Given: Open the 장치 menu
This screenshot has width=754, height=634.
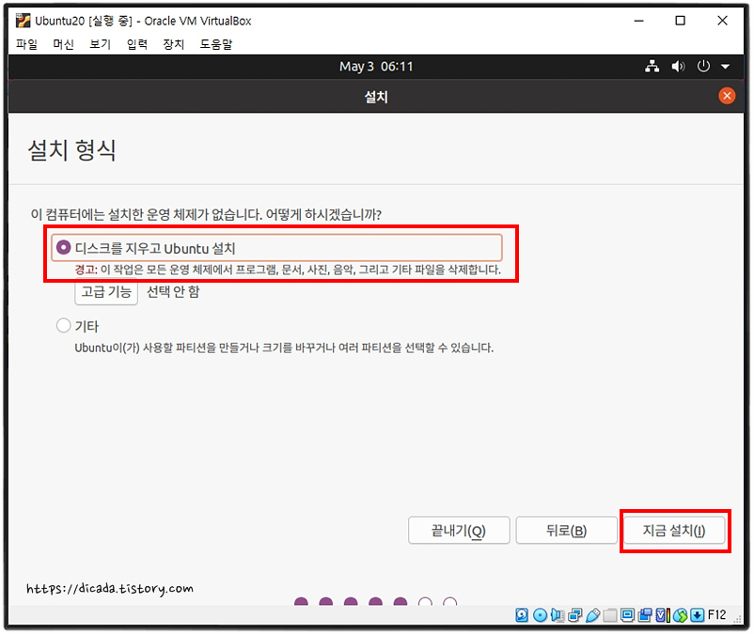Looking at the screenshot, I should click(x=174, y=44).
